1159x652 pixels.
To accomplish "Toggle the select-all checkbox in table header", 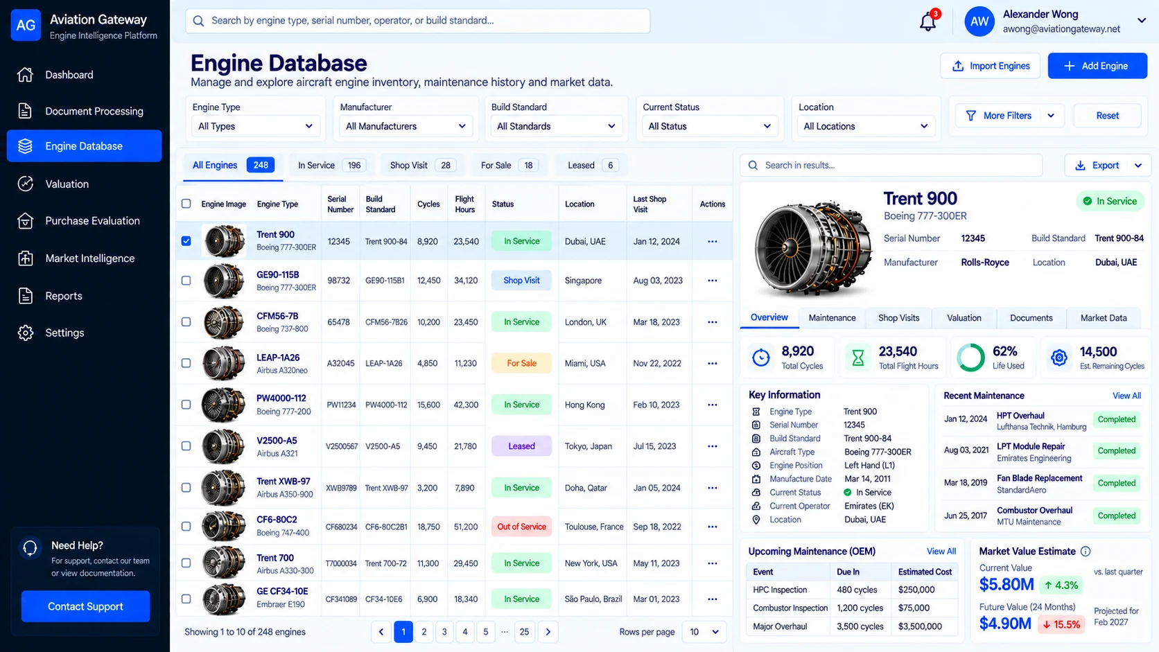I will (186, 204).
